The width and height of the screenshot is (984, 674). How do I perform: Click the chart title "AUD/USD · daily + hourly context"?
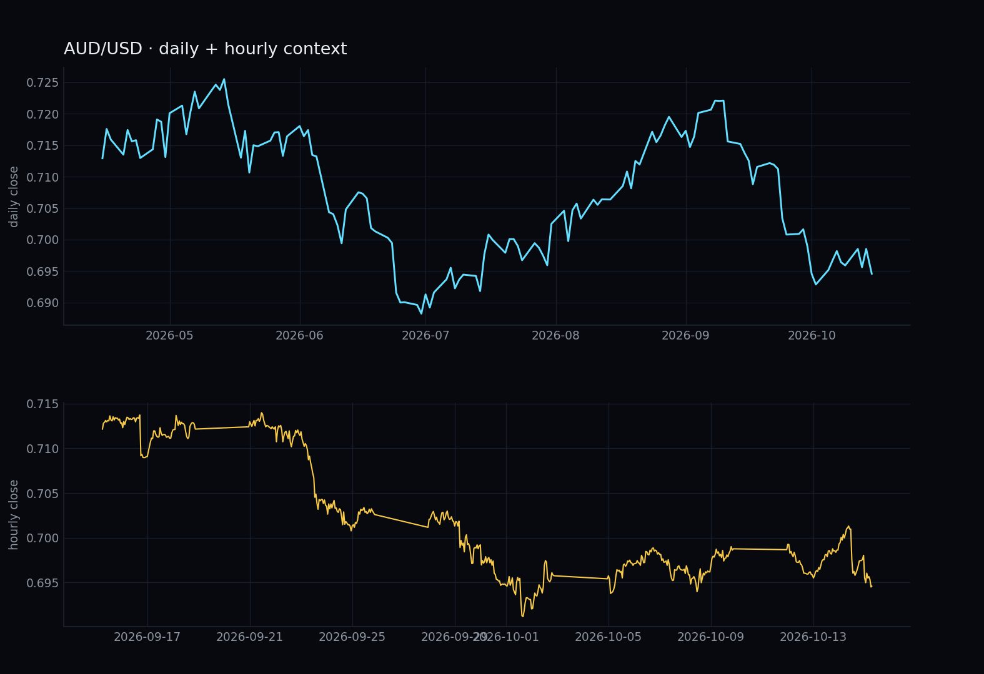205,49
